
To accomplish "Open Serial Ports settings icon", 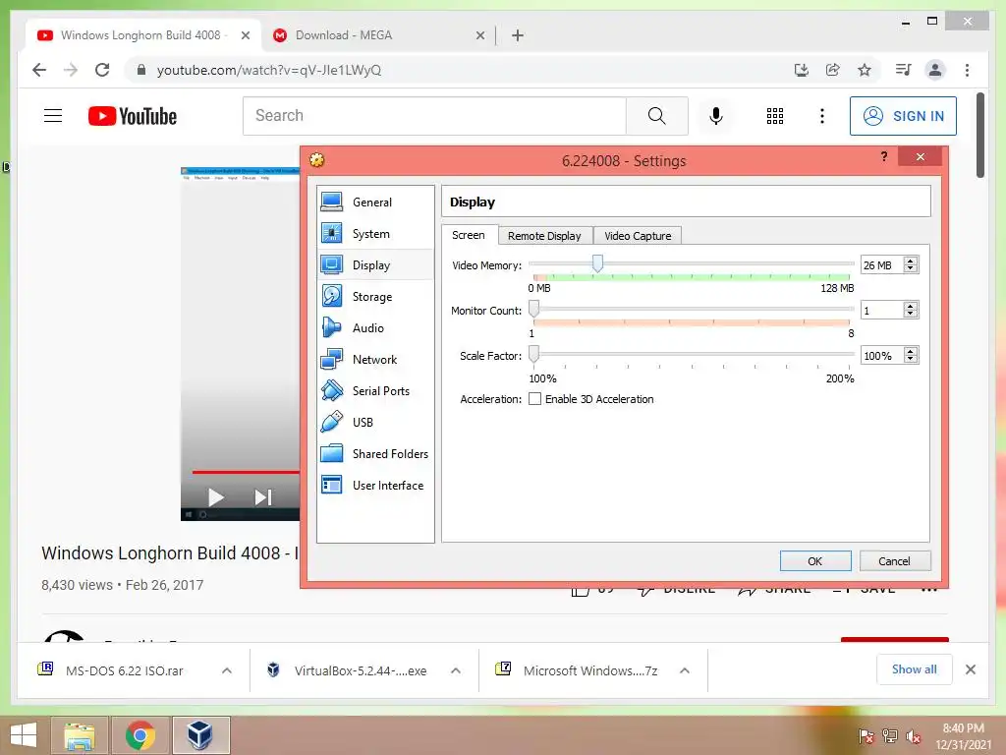I will (332, 391).
